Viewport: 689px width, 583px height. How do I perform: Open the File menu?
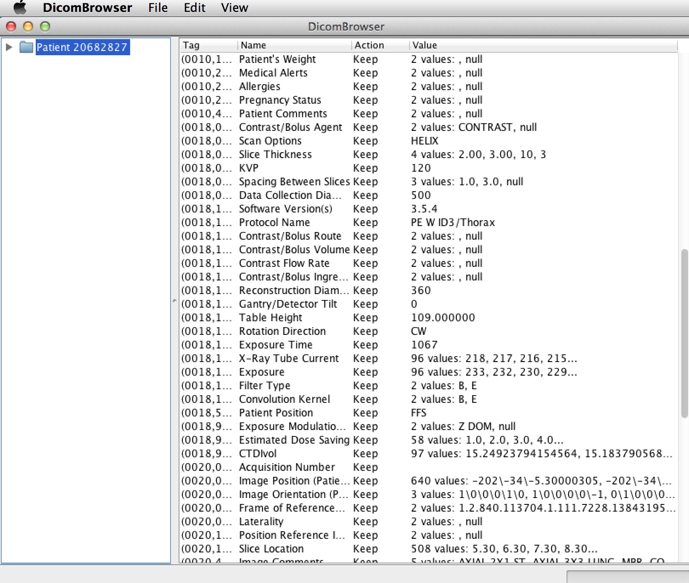coord(158,8)
